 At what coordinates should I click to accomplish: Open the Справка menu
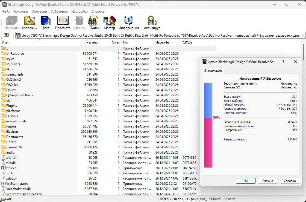tap(98, 11)
